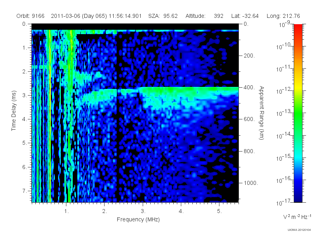Click the frequency tick label "1."

pyautogui.click(x=66, y=211)
